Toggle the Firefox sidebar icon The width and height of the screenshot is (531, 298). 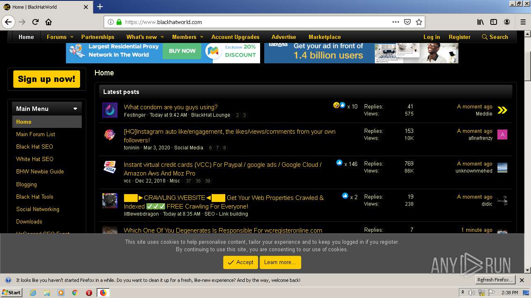[494, 22]
